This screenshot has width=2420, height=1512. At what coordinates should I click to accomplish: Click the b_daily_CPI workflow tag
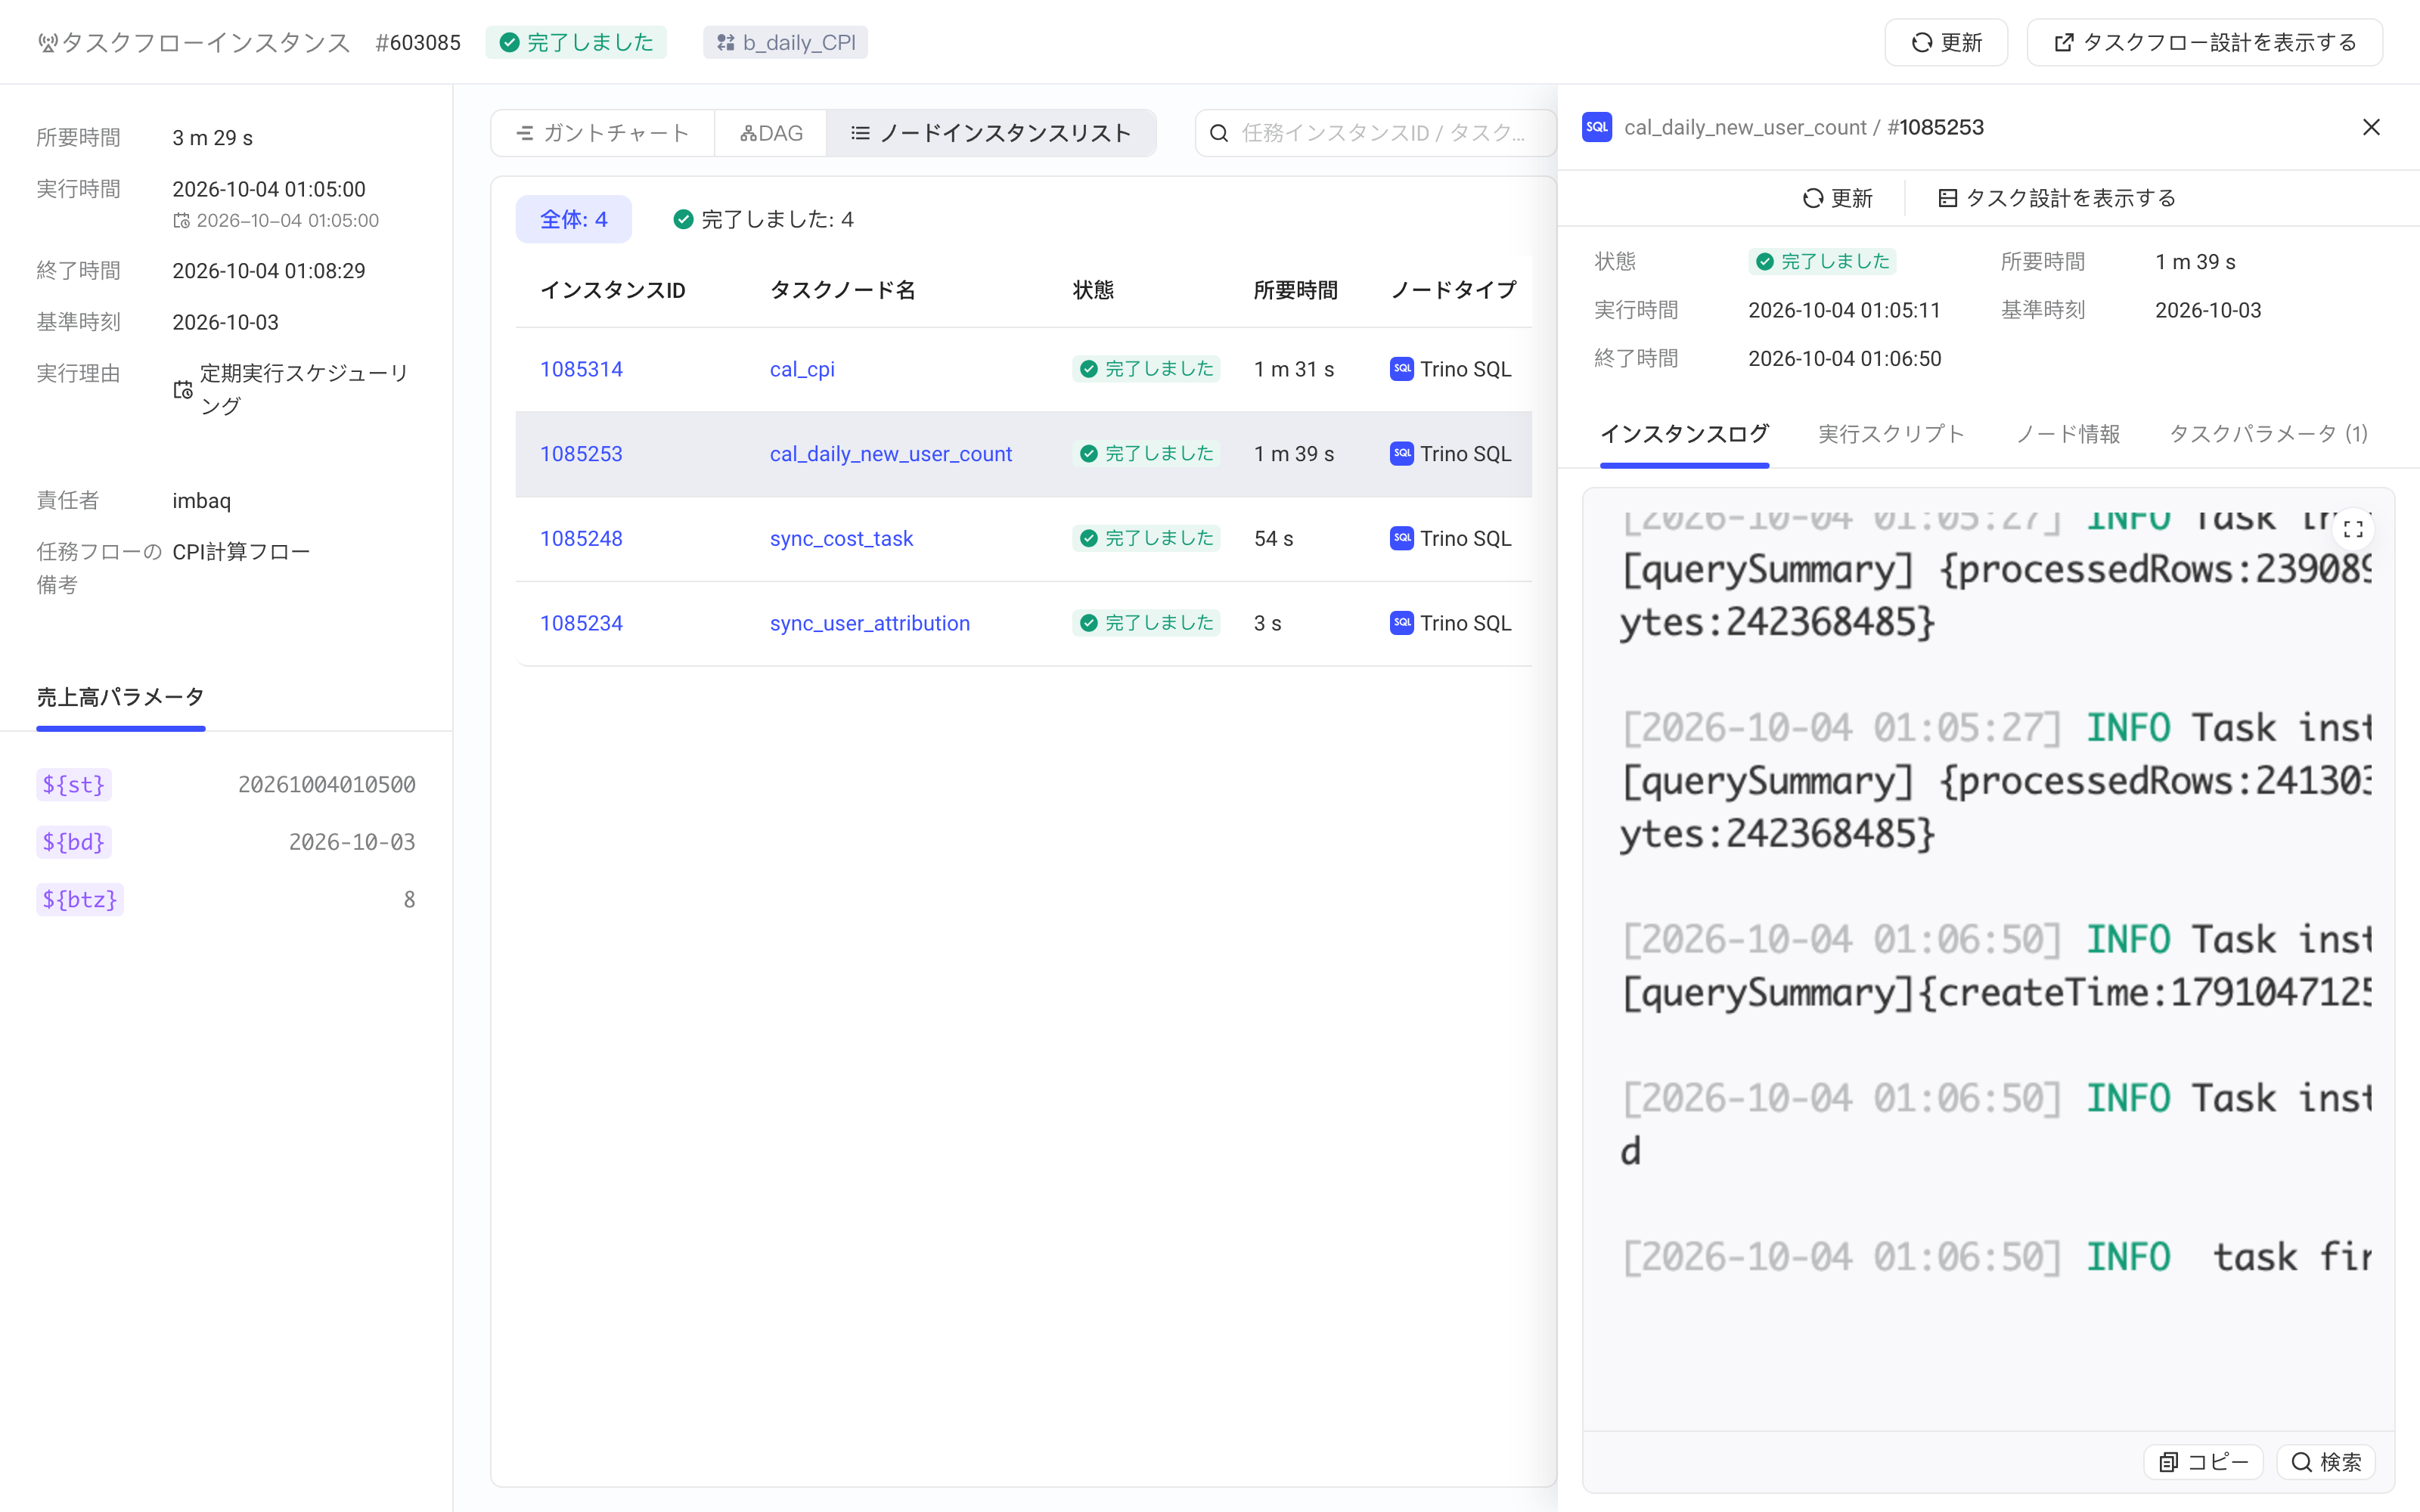click(785, 43)
